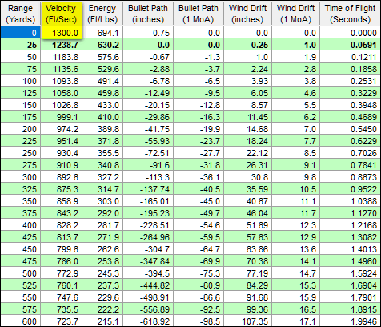Click the Wind Drift (1 MoA) header

tap(295, 14)
